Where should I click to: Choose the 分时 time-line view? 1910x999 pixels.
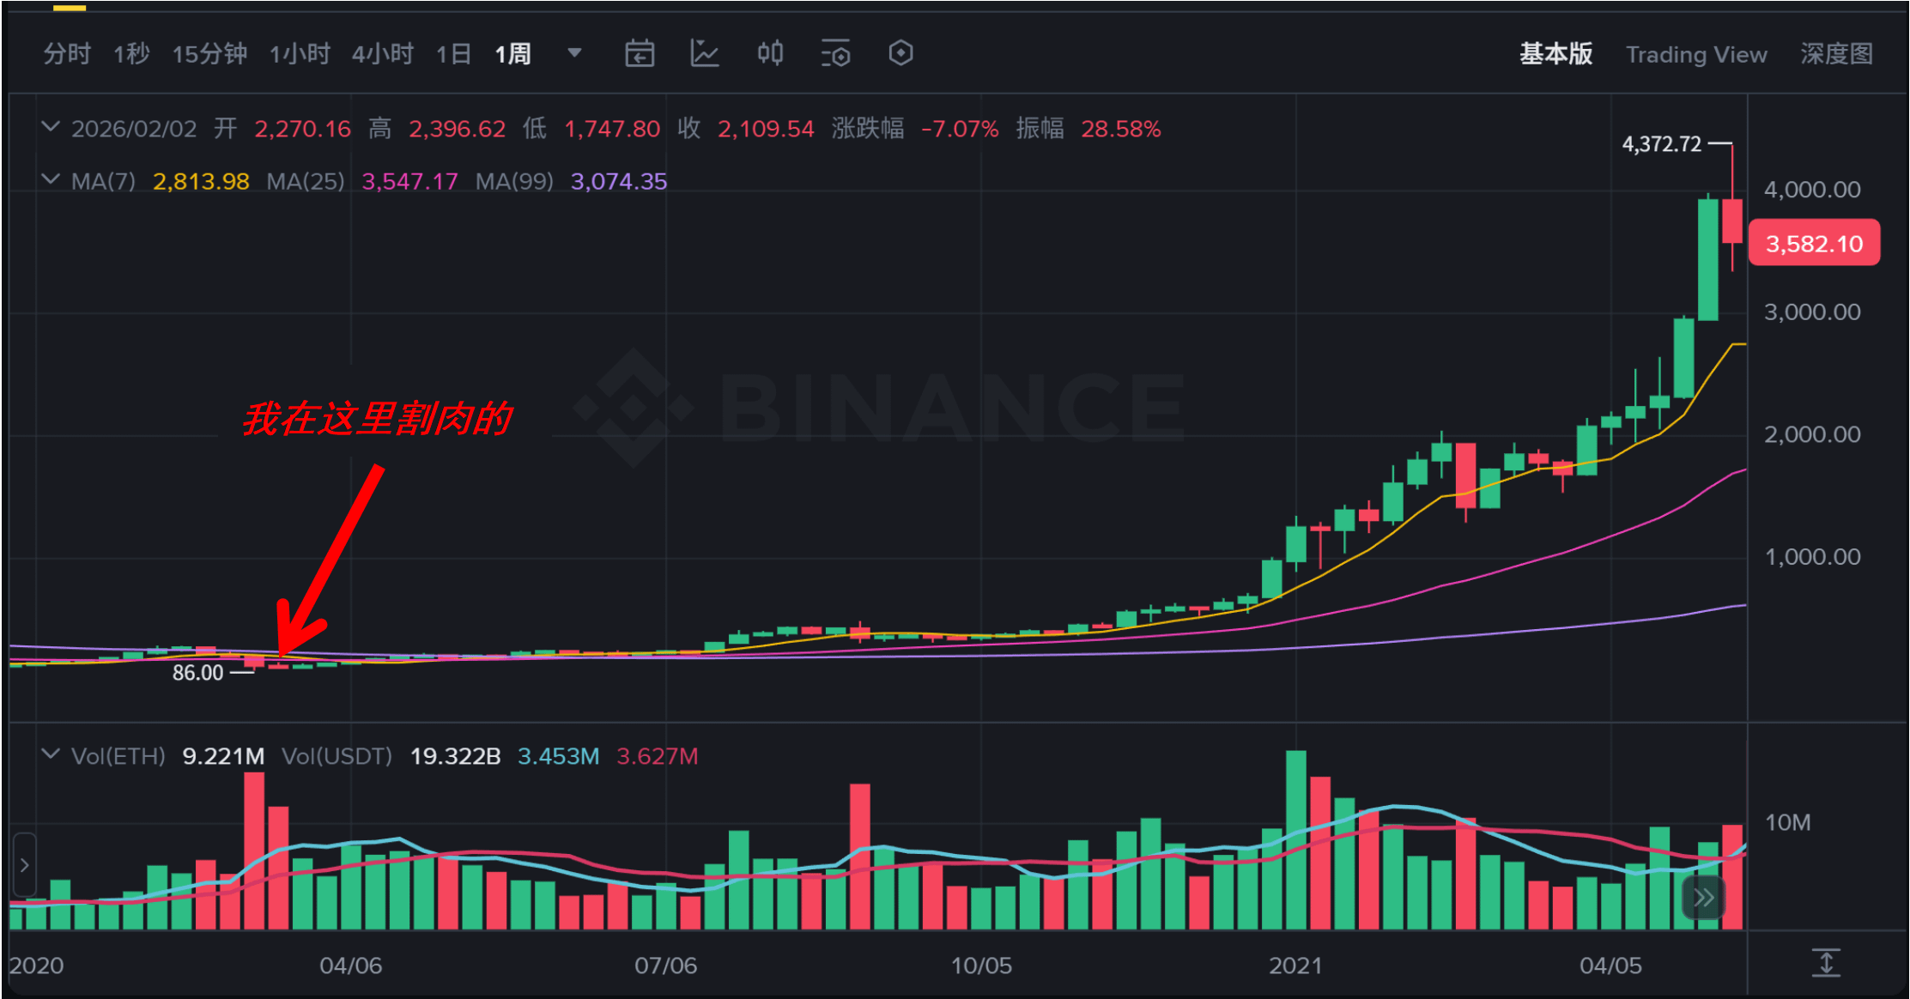coord(67,55)
